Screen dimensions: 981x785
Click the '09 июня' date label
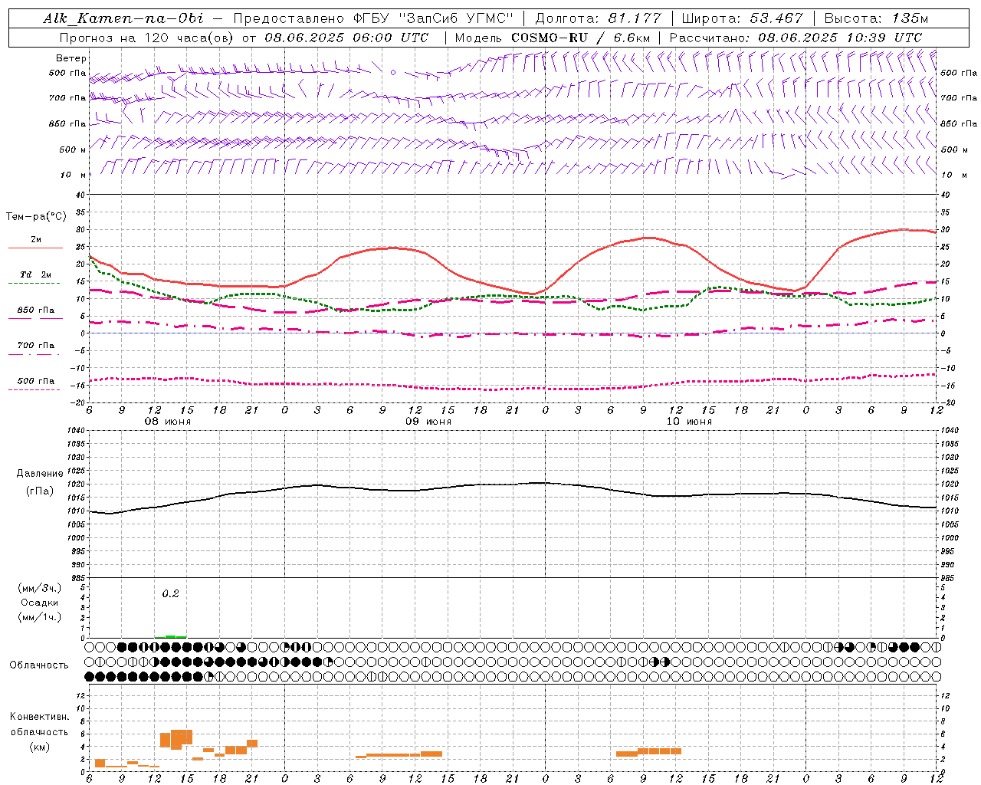pos(428,422)
